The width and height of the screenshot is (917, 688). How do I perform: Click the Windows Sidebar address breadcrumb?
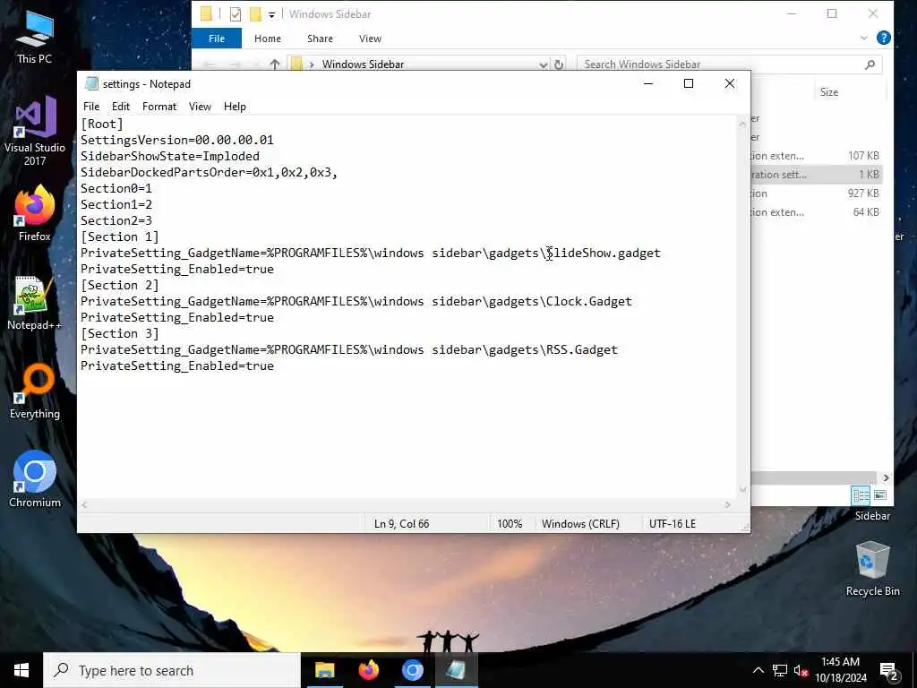[363, 64]
